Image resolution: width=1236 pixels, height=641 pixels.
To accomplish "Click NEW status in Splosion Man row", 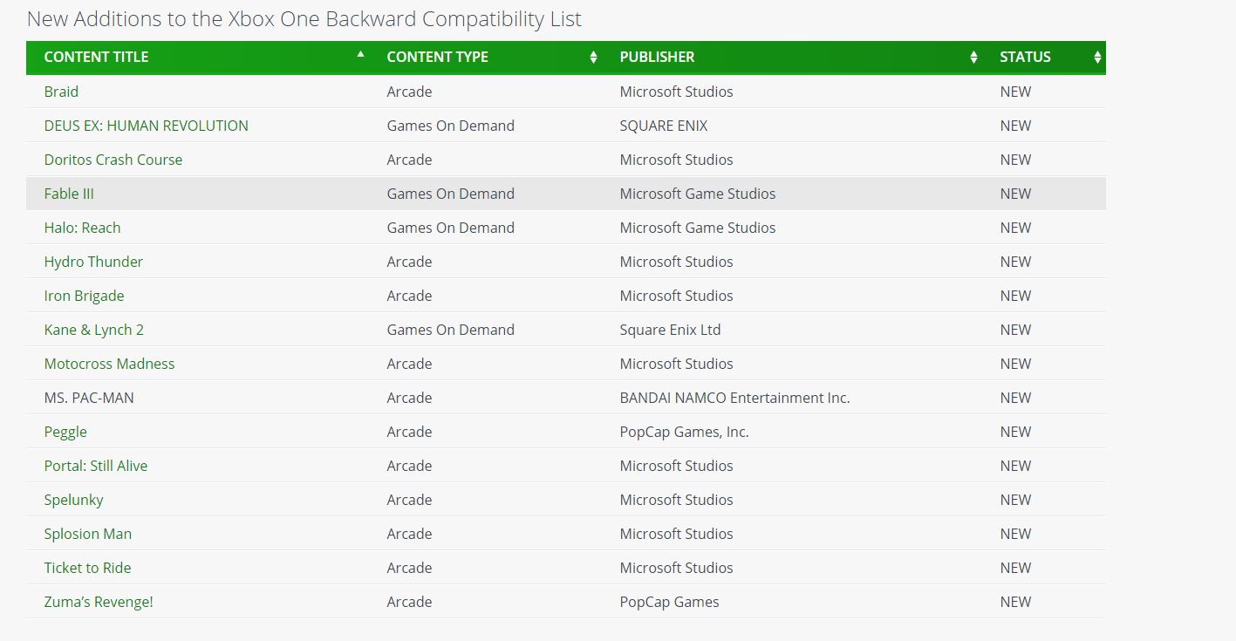I will pos(1015,534).
